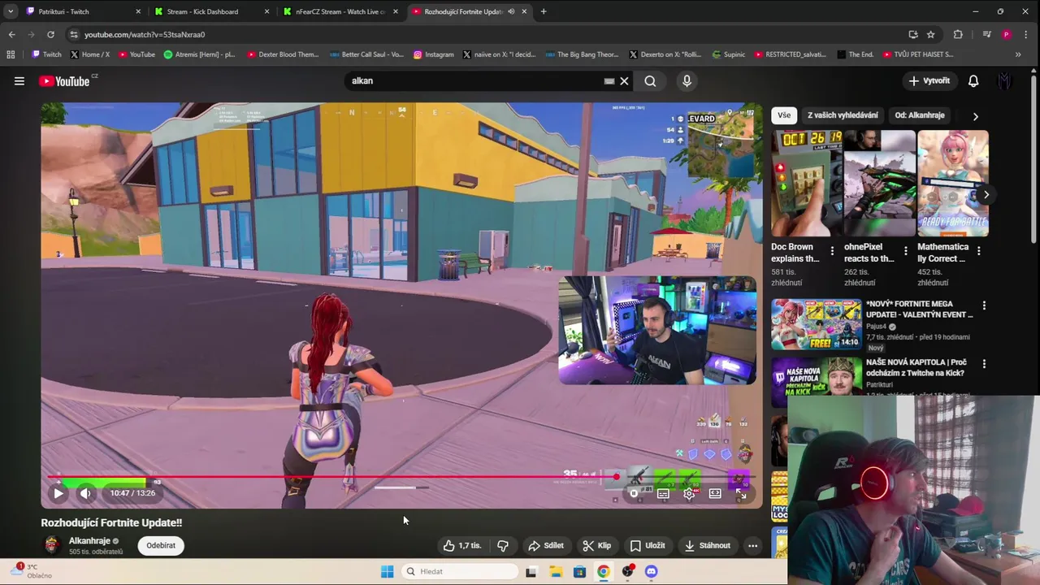Open options for Naše nová kapitola video
This screenshot has width=1040, height=585.
(984, 364)
